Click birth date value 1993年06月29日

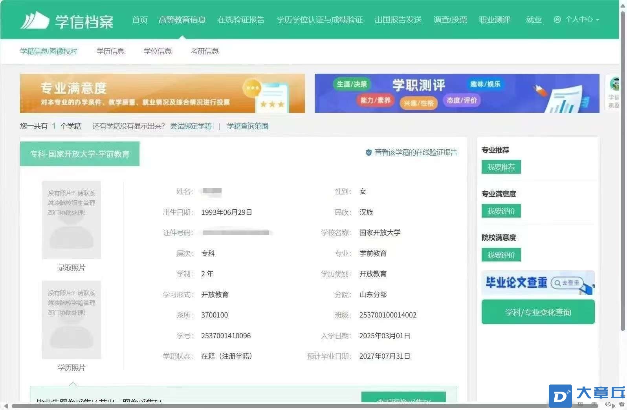pos(227,212)
